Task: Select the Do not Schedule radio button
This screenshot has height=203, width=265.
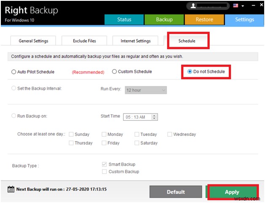Action: 189,71
